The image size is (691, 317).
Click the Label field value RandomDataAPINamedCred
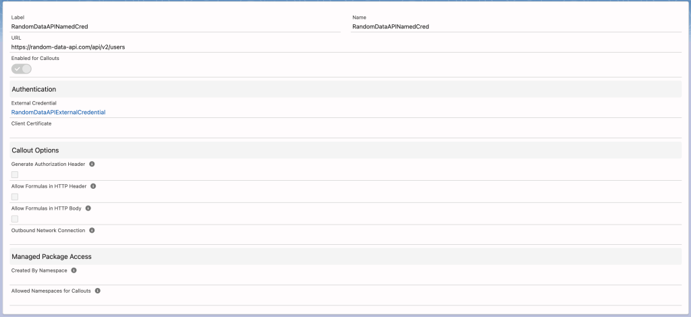(49, 27)
